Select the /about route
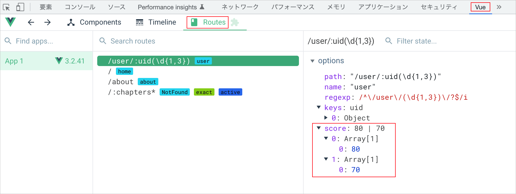Viewport: 516px width, 194px height. click(x=121, y=82)
